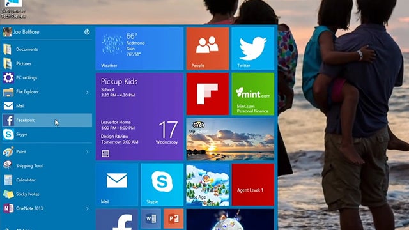Click the Sticky Notes label
Screen dimensions: 409x230
click(27, 194)
